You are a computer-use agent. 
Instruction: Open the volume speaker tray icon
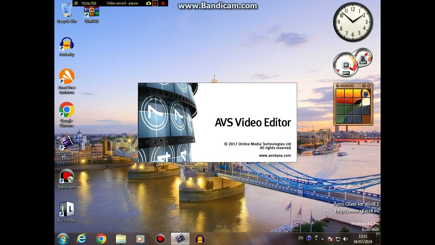tap(346, 239)
